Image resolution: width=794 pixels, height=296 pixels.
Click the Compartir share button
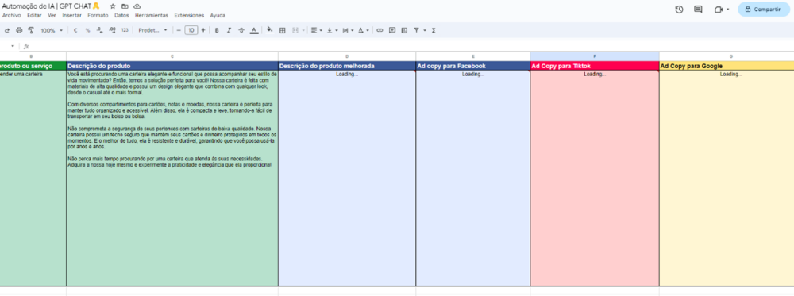pyautogui.click(x=764, y=9)
